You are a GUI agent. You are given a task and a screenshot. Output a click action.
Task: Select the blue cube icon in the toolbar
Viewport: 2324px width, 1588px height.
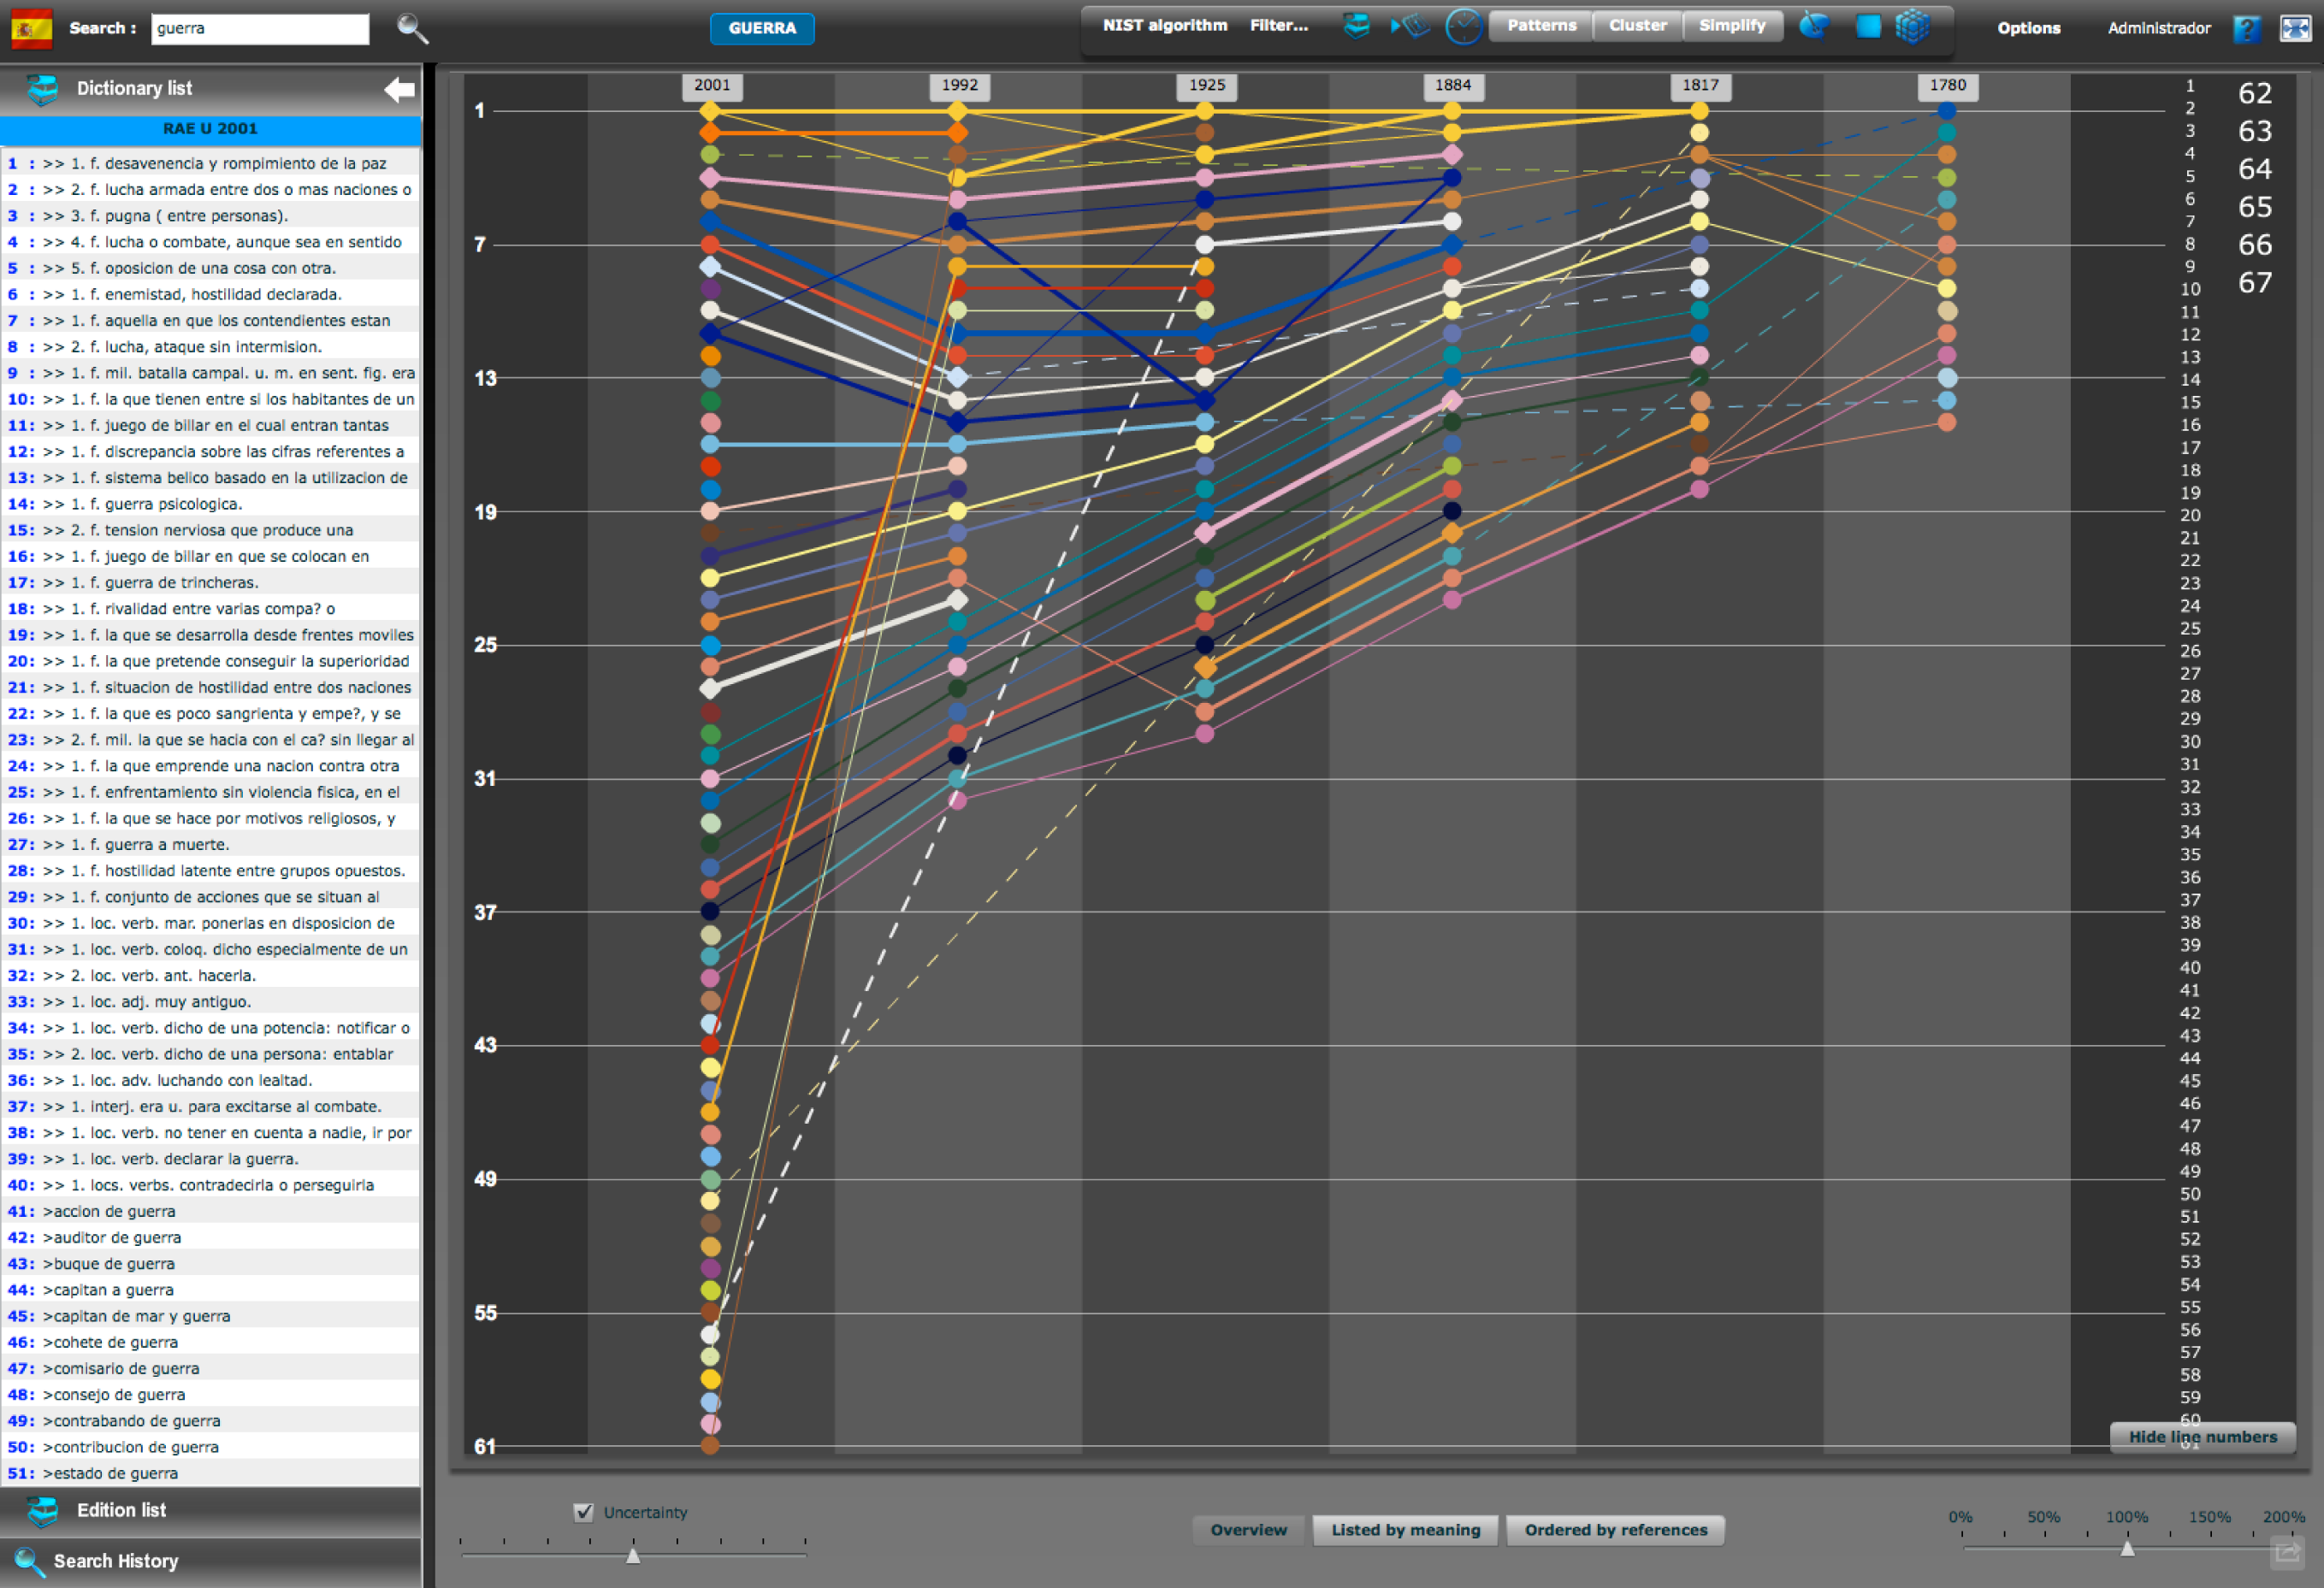click(x=1912, y=27)
